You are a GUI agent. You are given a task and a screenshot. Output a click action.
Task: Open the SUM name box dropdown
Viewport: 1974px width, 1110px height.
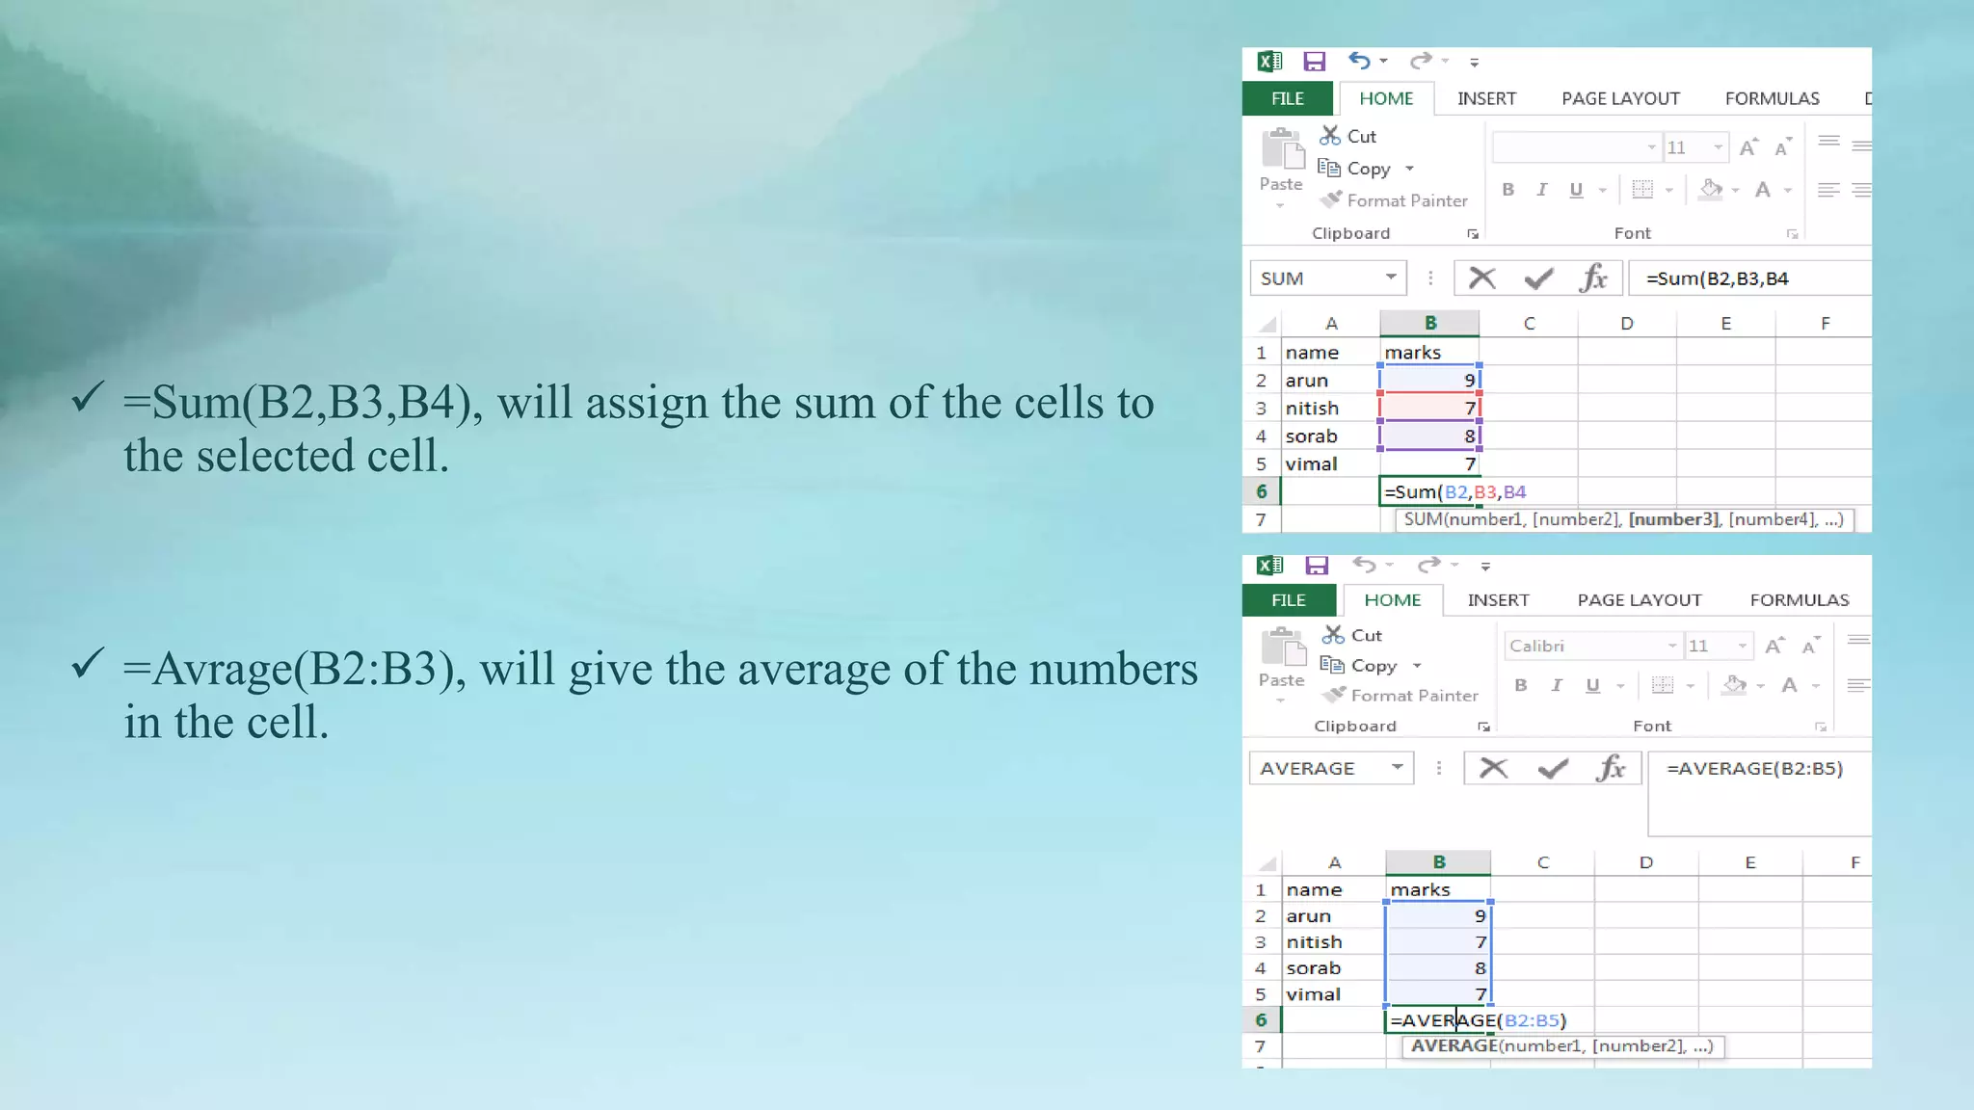click(x=1391, y=277)
